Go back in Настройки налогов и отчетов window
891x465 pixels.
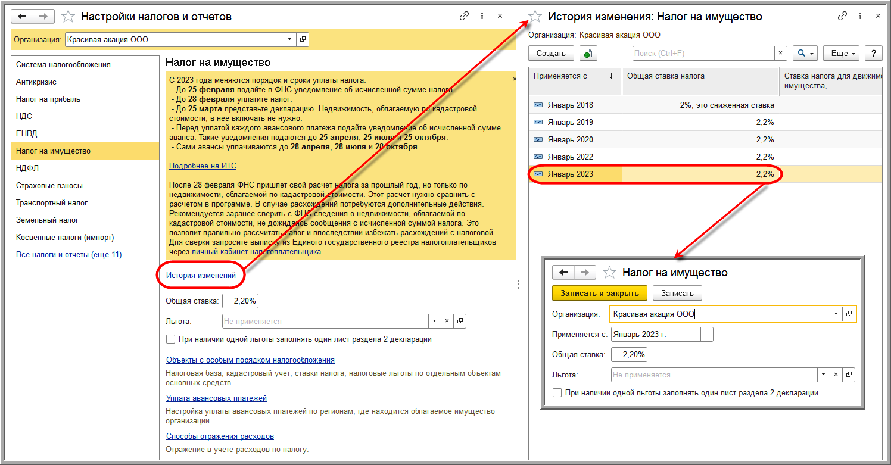tap(23, 16)
